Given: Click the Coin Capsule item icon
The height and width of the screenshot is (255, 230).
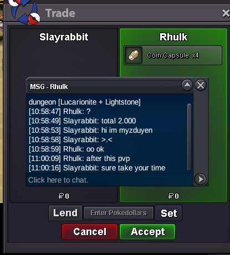Looking at the screenshot, I should tap(134, 55).
